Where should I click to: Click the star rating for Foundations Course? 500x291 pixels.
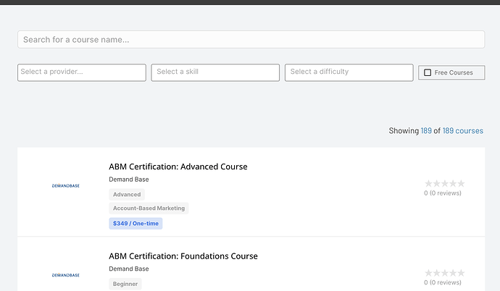tap(444, 273)
